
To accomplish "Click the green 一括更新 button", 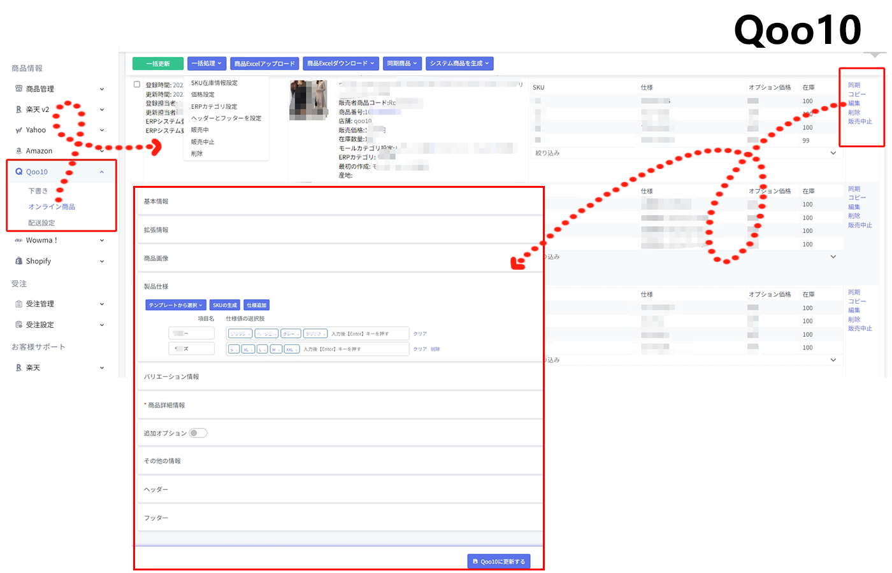I will coord(158,64).
